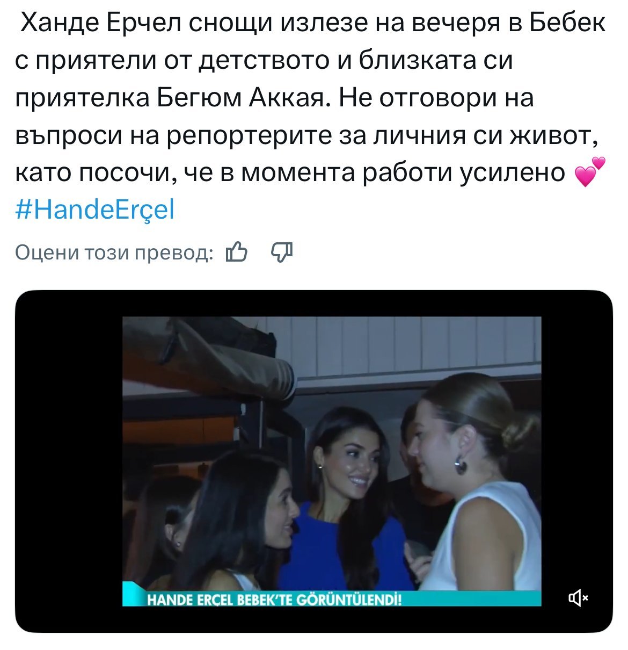The height and width of the screenshot is (650, 628).
Task: Rate the translation with thumbs up
Action: [x=236, y=251]
